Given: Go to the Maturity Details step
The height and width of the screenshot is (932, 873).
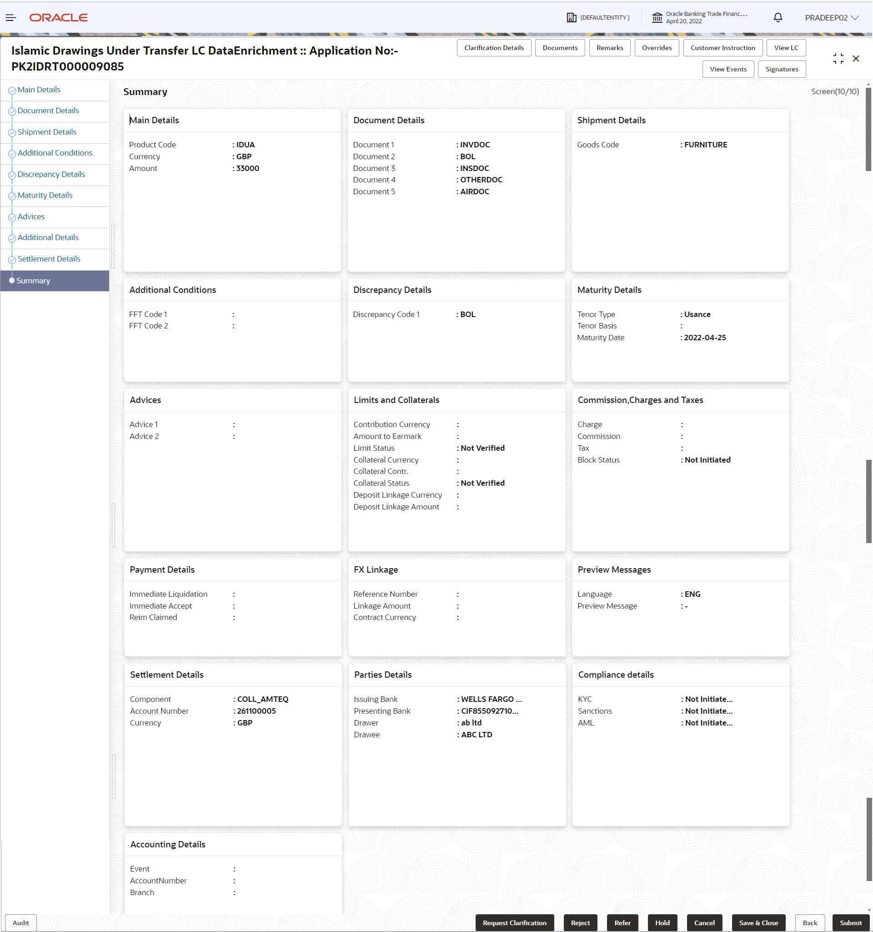Looking at the screenshot, I should (x=45, y=195).
